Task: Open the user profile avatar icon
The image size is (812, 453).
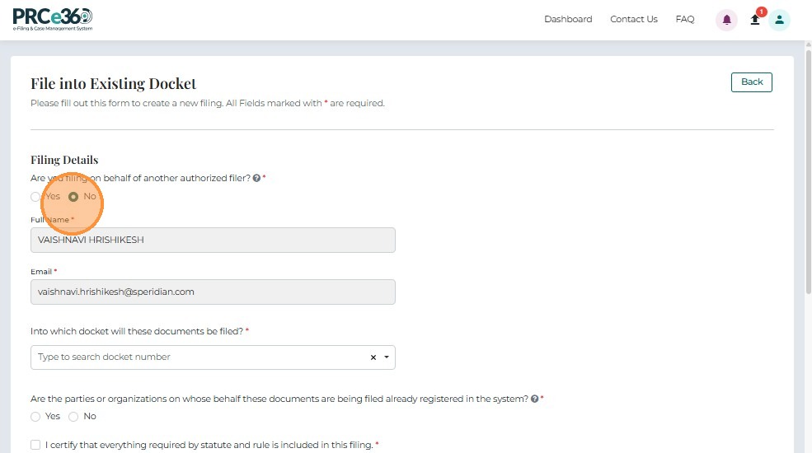Action: (779, 20)
